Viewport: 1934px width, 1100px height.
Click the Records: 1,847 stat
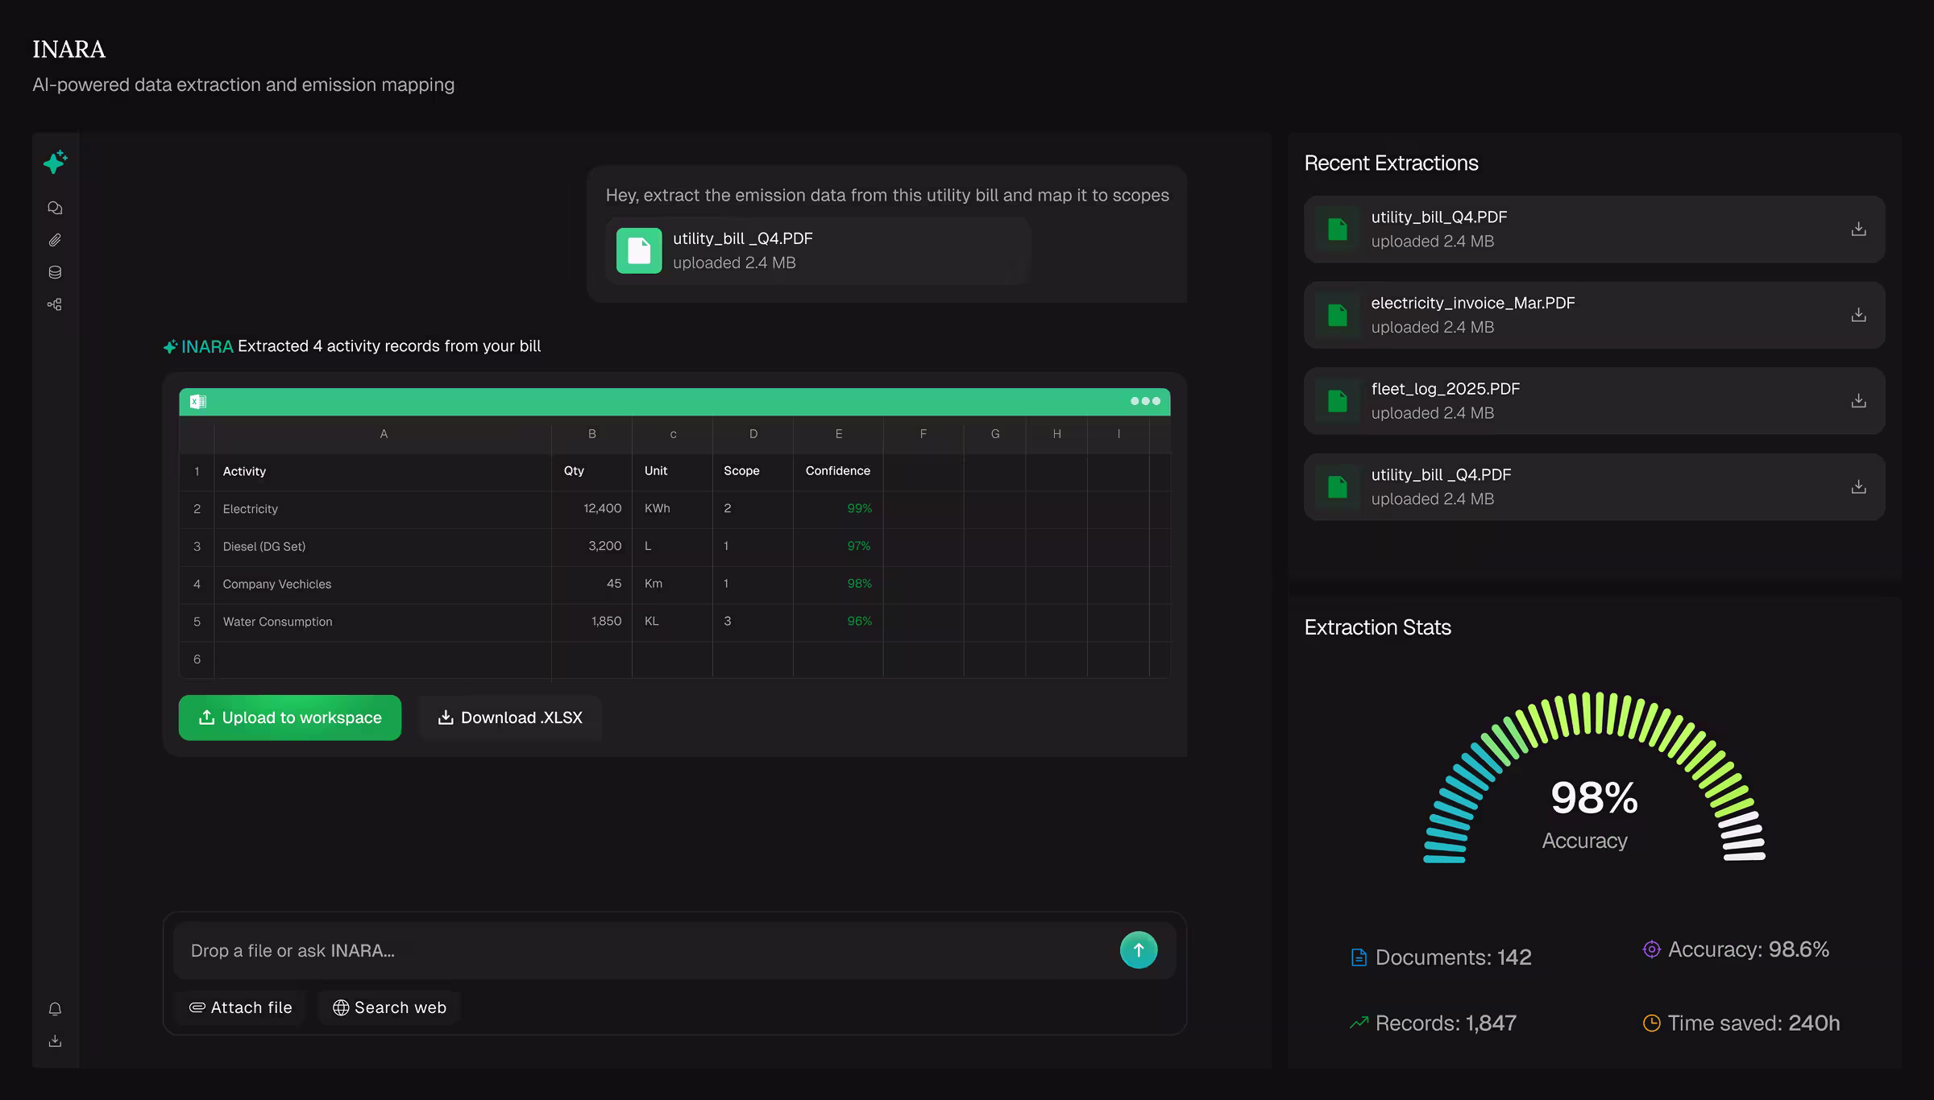coord(1433,1023)
